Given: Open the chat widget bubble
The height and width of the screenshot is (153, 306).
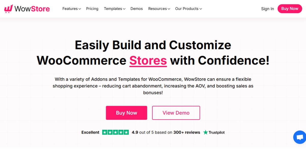Looking at the screenshot, I should [x=300, y=137].
